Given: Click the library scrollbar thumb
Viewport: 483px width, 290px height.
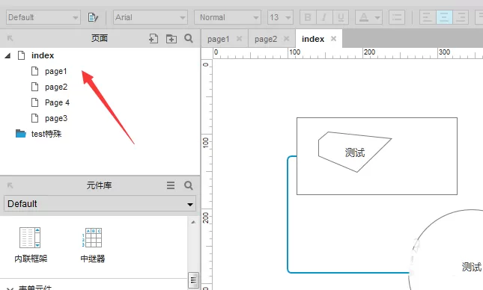Looking at the screenshot, I should 193,280.
